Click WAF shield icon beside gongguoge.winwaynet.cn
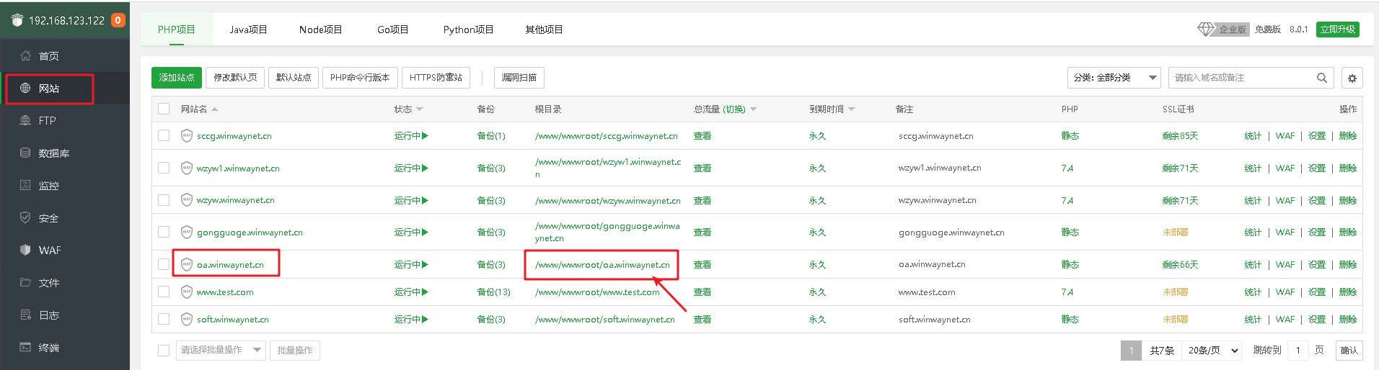 pyautogui.click(x=187, y=233)
